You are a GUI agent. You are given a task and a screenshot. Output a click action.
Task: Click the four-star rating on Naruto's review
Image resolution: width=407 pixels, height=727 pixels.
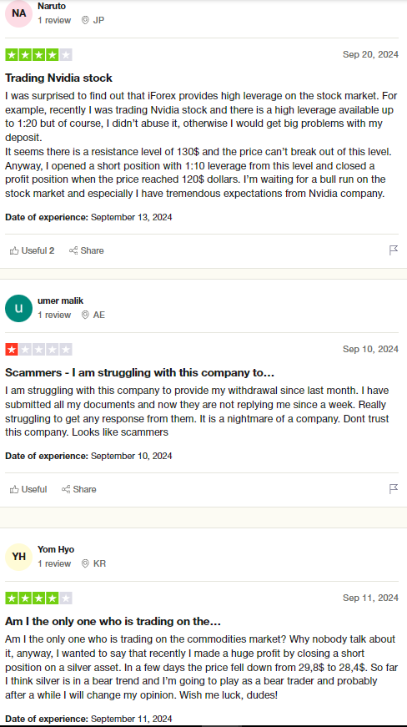pyautogui.click(x=39, y=55)
